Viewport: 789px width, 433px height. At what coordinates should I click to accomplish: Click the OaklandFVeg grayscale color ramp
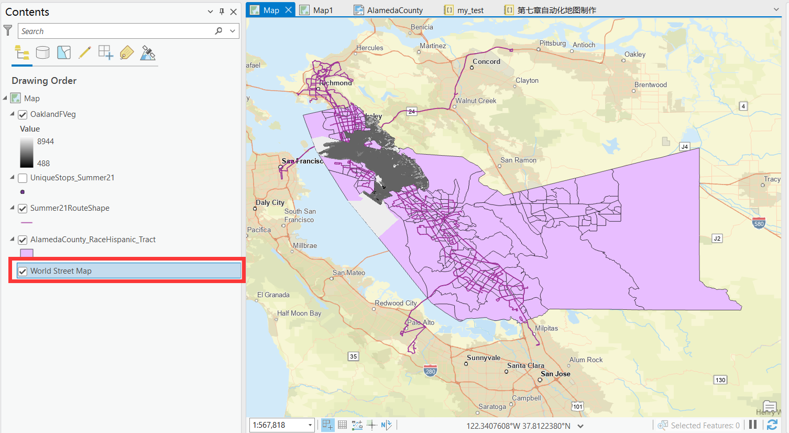[26, 153]
